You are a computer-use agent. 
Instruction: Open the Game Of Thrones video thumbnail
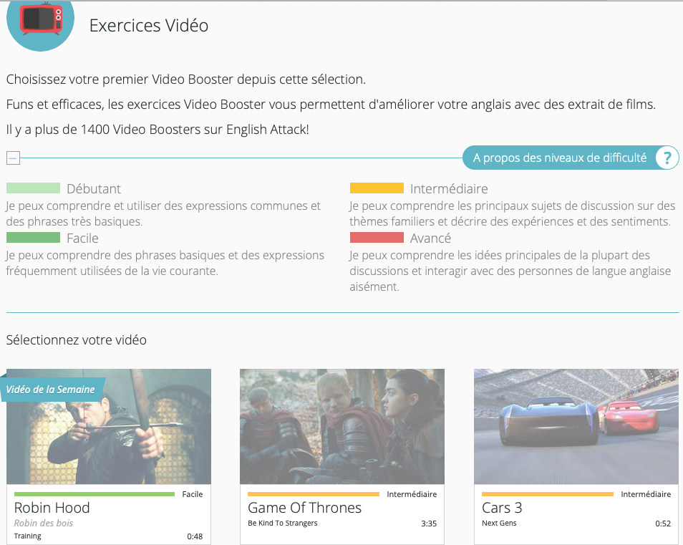coord(342,426)
